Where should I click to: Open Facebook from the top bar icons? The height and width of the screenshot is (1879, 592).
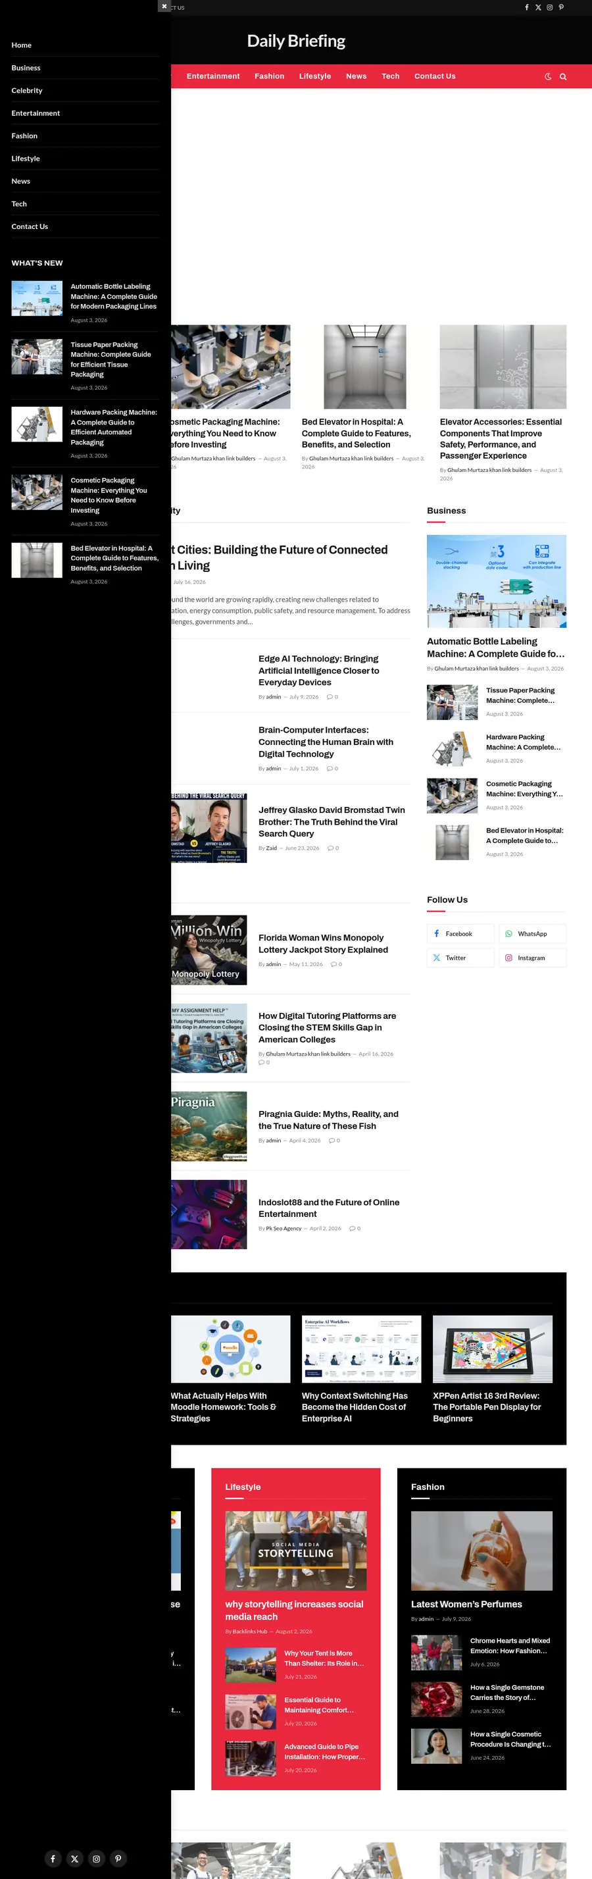pyautogui.click(x=526, y=7)
